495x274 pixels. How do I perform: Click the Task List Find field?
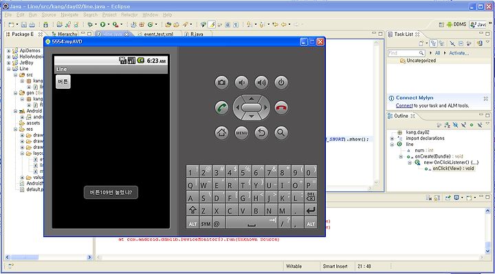click(406, 53)
